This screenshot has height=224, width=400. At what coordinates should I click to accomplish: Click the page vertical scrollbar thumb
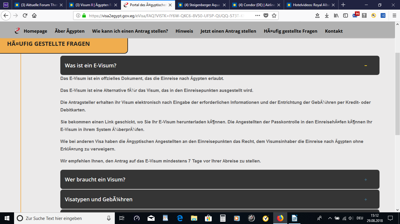coord(397,93)
